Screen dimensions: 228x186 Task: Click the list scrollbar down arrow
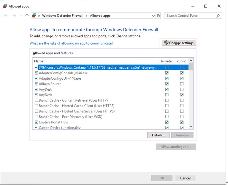[191, 127]
